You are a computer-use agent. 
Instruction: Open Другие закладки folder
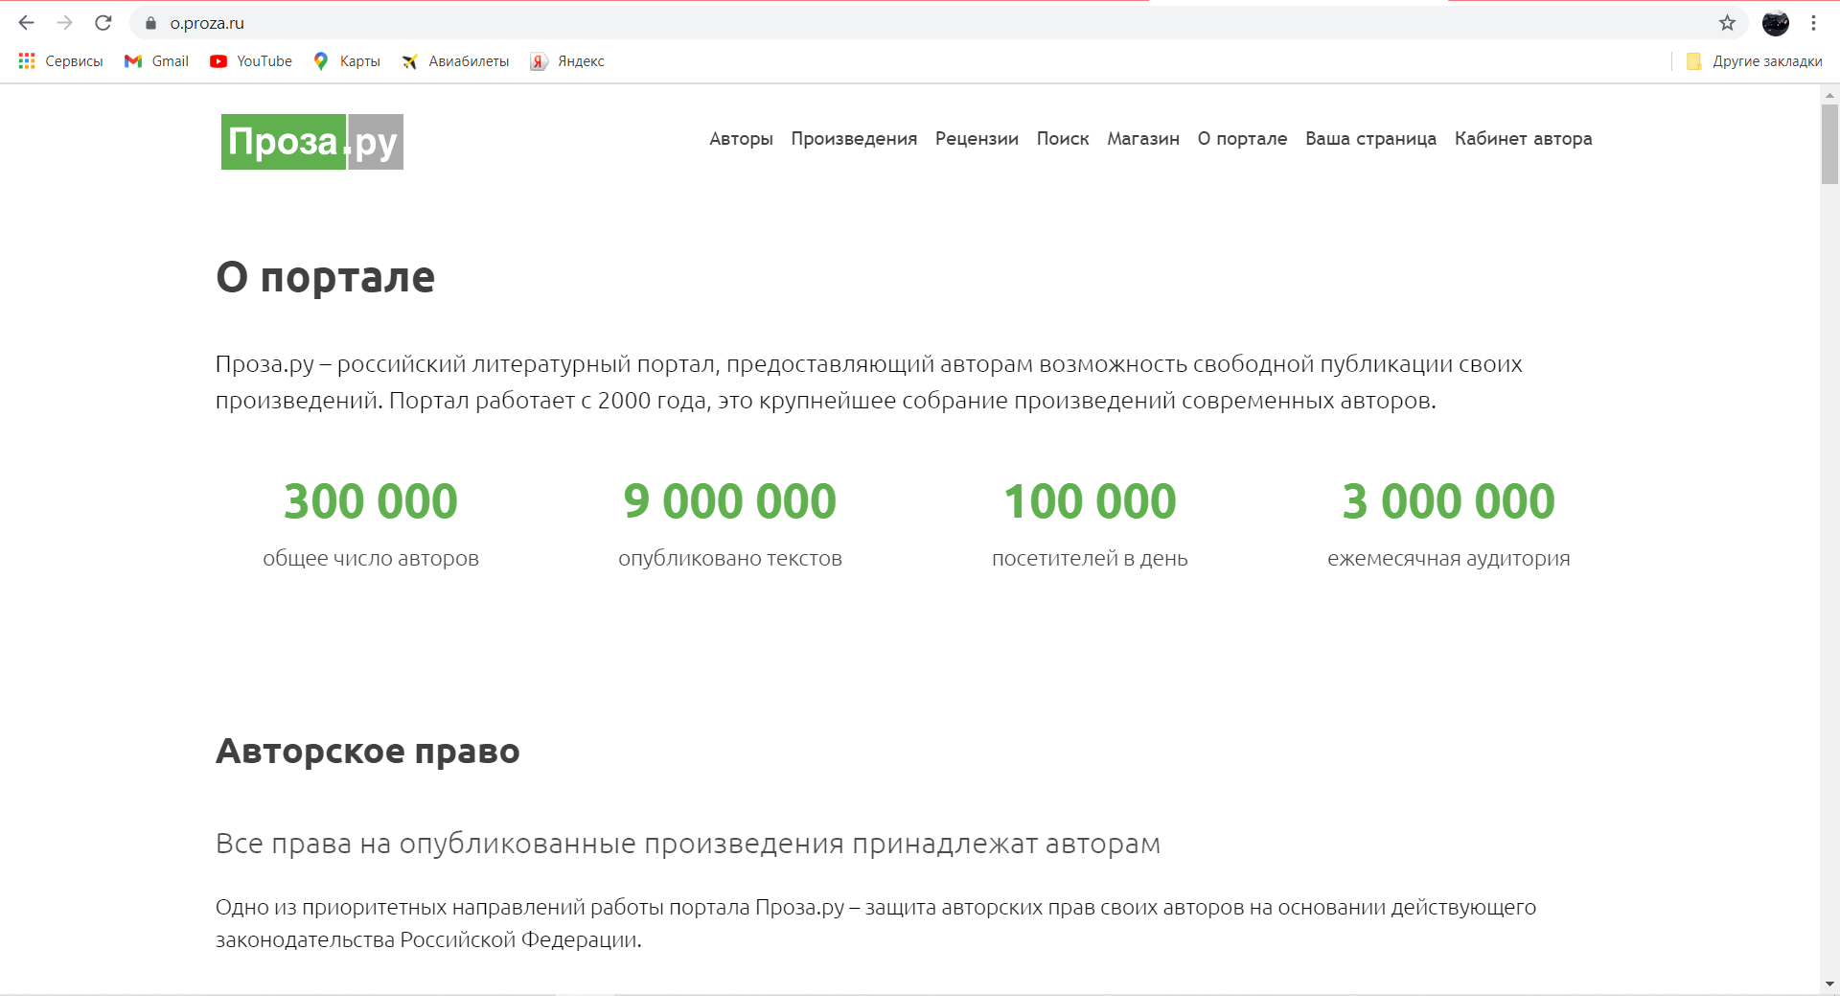click(x=1754, y=61)
